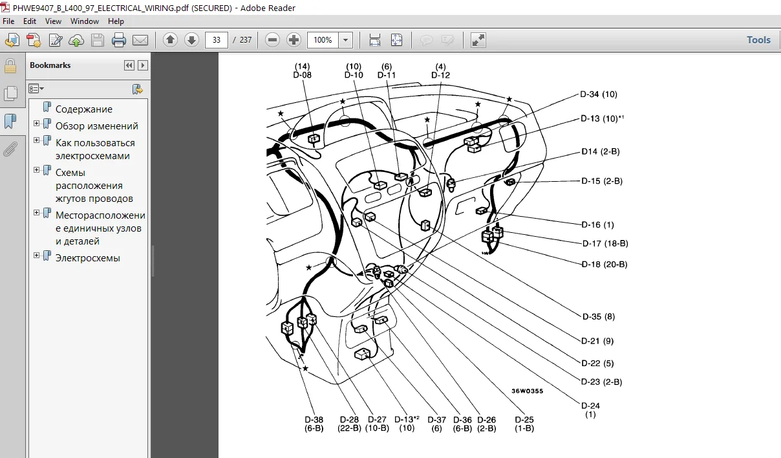
Task: Go to next page with down arrow
Action: (x=191, y=40)
